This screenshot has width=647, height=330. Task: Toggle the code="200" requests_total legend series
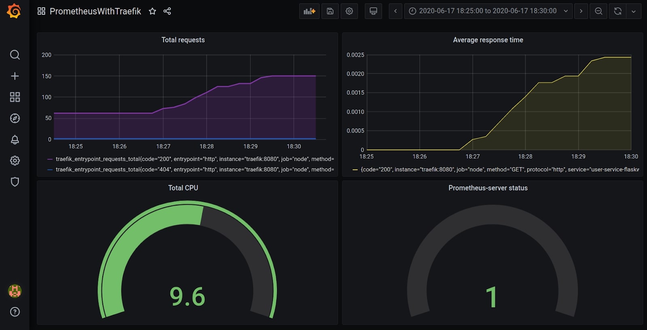195,159
